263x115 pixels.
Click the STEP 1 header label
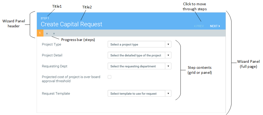pos(45,18)
